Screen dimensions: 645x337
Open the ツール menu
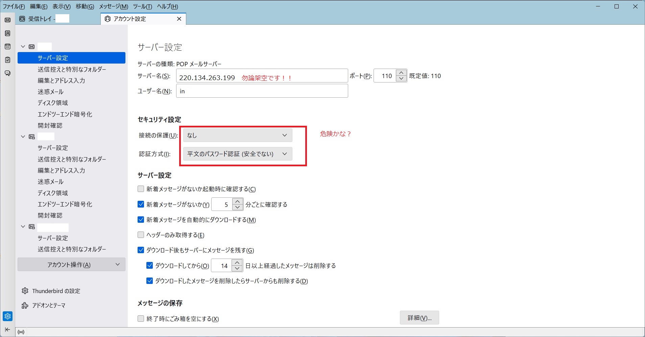(x=142, y=6)
